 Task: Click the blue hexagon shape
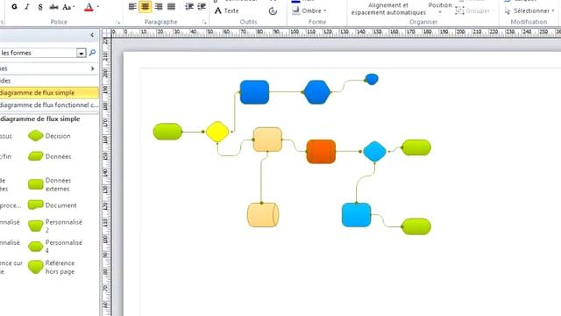(316, 92)
